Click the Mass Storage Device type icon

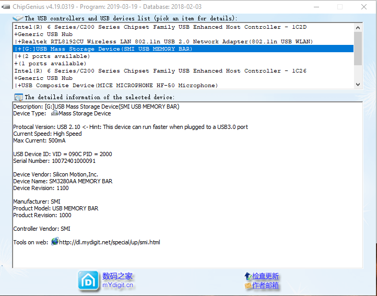click(x=55, y=113)
